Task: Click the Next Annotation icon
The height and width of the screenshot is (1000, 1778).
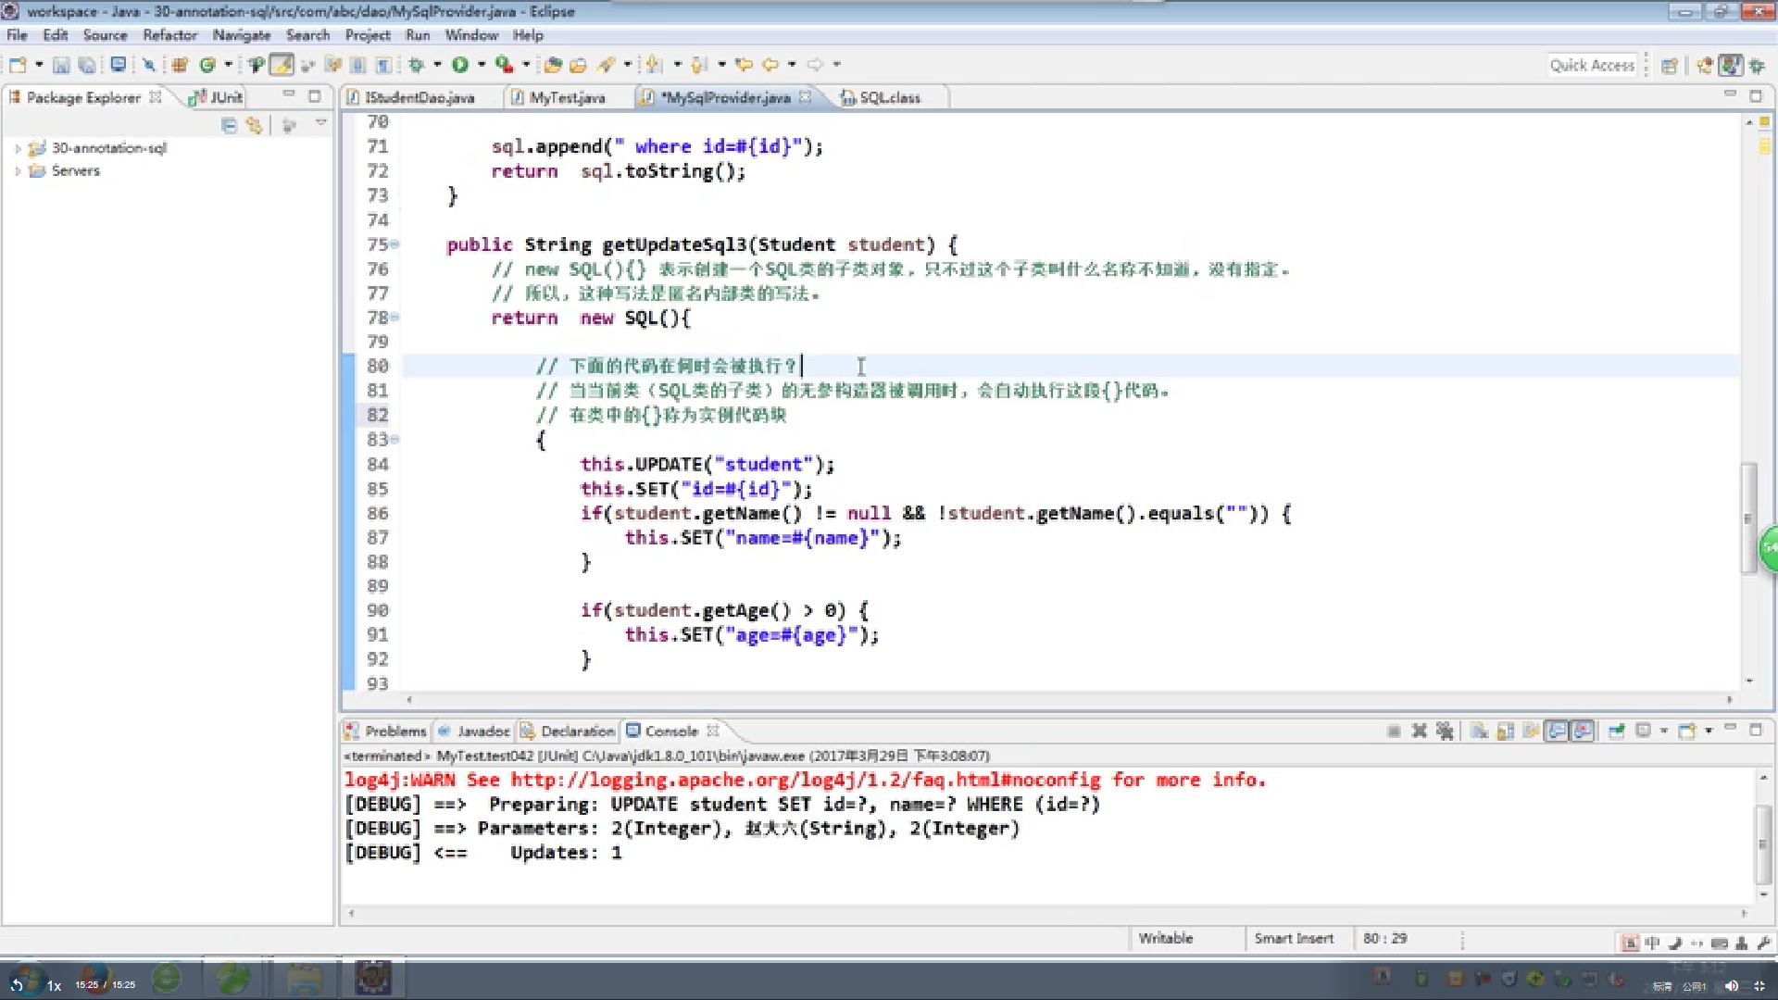Action: coord(654,65)
